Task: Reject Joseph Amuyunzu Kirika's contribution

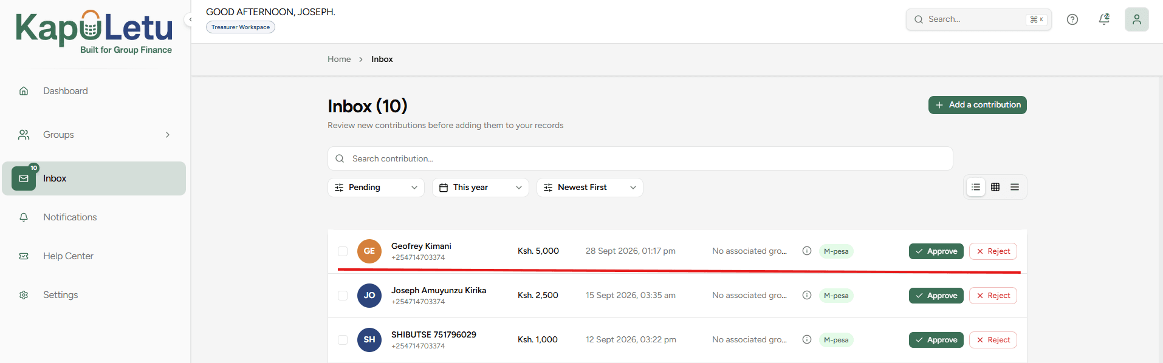Action: click(993, 296)
